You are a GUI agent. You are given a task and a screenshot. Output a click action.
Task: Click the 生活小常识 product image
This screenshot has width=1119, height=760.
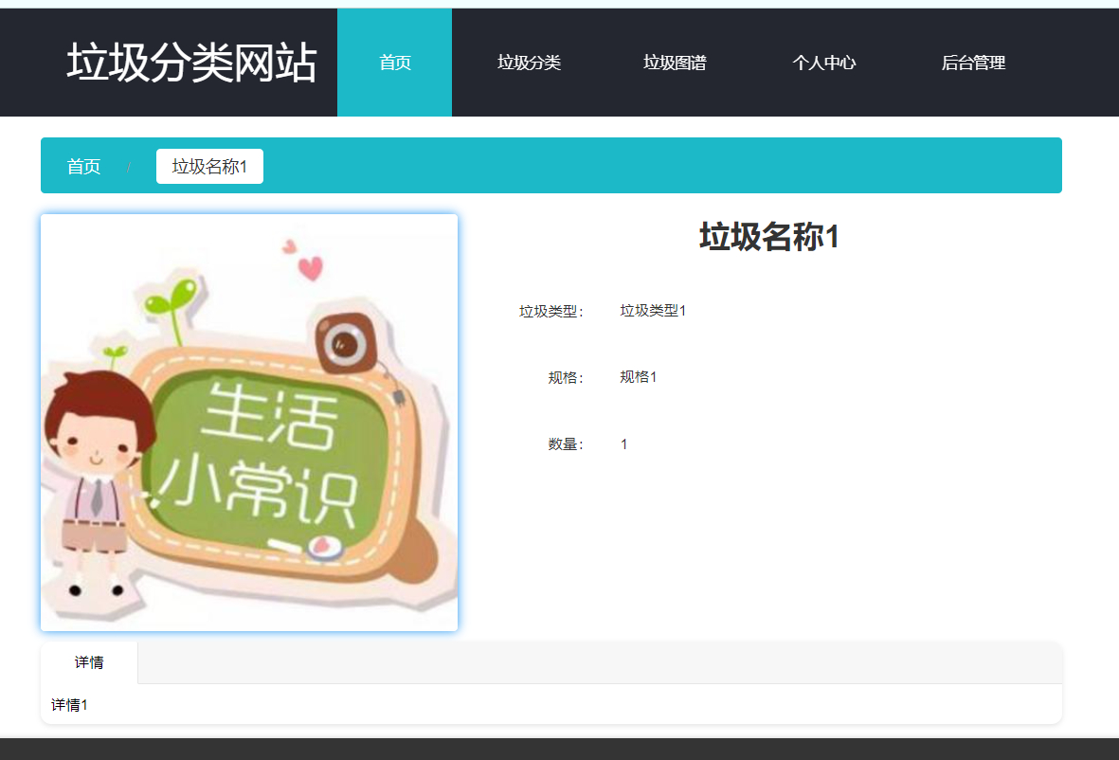click(x=249, y=423)
